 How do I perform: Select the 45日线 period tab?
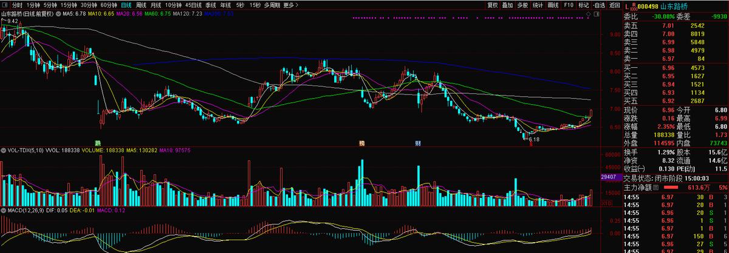pyautogui.click(x=194, y=5)
